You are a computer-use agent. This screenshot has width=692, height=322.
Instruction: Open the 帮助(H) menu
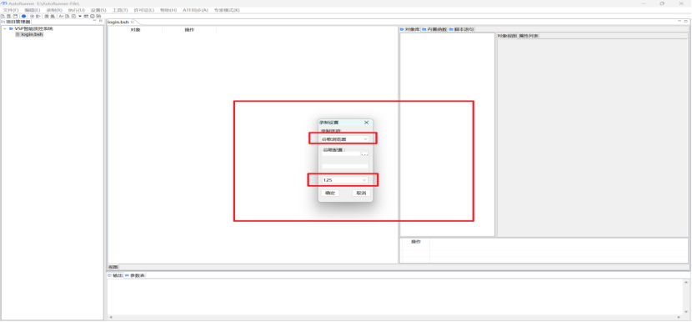coord(168,10)
